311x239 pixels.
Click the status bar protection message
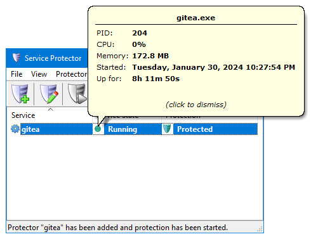click(x=117, y=228)
